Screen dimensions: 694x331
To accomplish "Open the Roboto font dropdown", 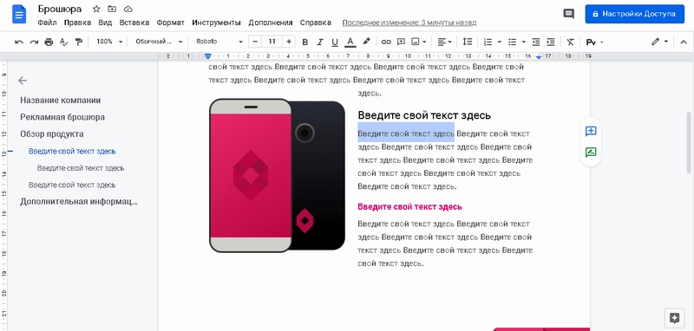I will pyautogui.click(x=219, y=42).
